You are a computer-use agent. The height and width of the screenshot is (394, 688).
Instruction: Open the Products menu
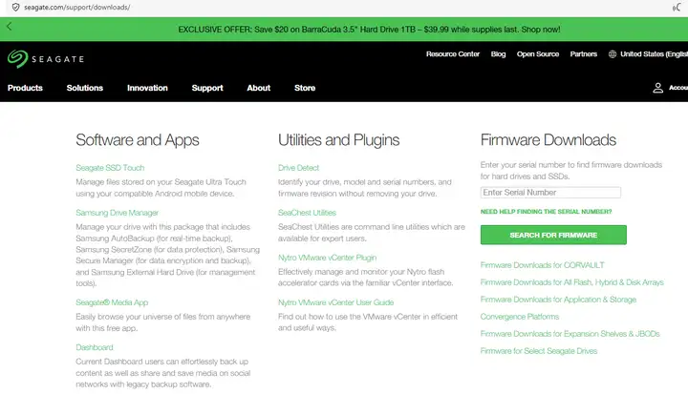click(25, 88)
